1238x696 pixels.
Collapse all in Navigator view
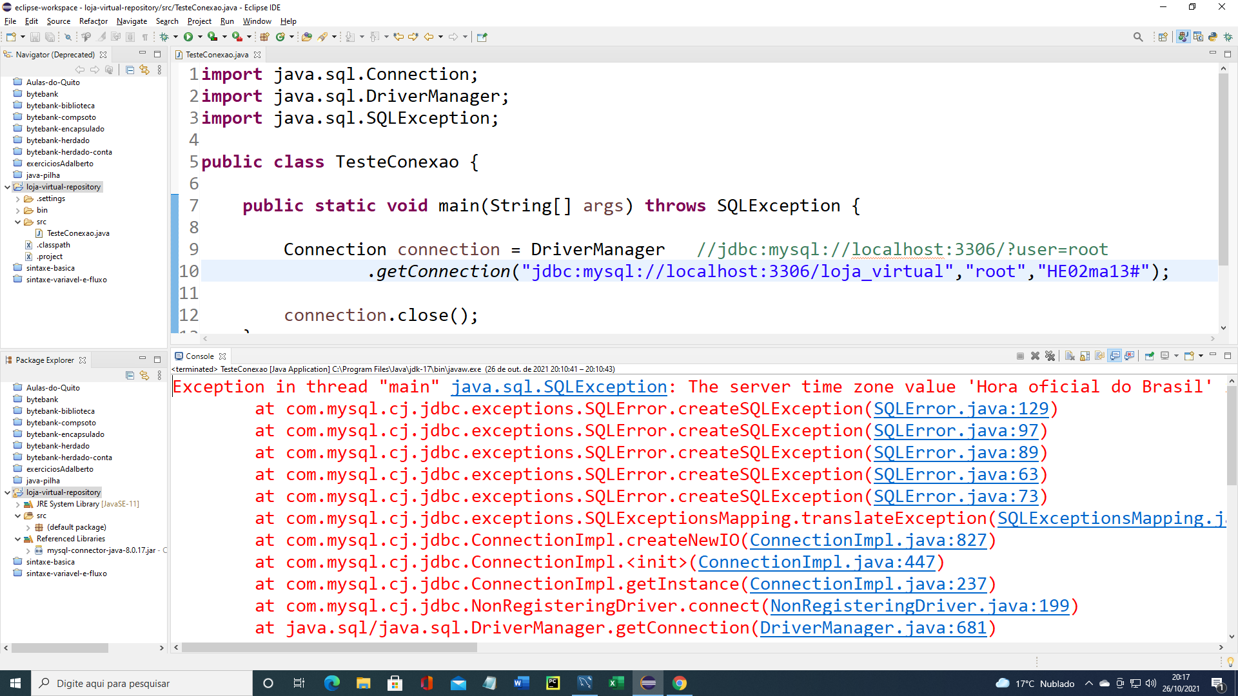tap(130, 70)
